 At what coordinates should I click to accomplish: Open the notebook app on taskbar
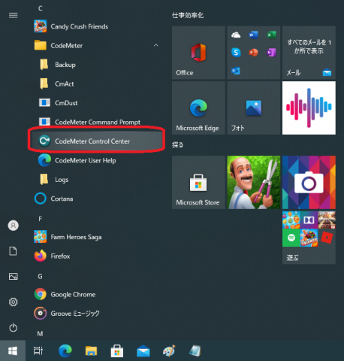(x=195, y=350)
